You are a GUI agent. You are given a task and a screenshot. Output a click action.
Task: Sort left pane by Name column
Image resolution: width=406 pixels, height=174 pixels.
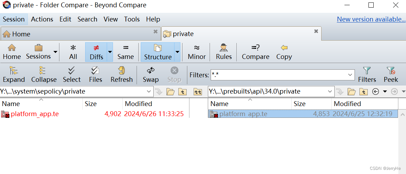pos(41,104)
